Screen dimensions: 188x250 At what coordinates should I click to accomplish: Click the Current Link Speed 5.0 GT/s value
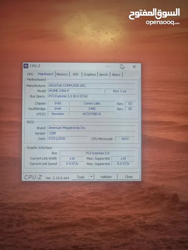pyautogui.click(x=72, y=164)
